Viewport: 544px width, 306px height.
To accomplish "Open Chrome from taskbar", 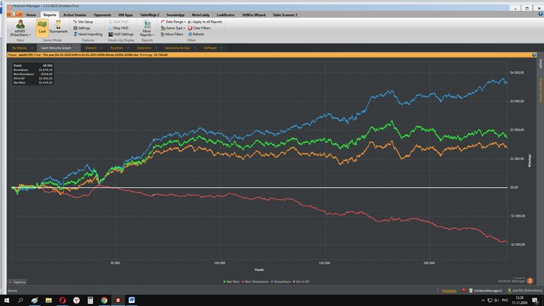I will [x=104, y=300].
